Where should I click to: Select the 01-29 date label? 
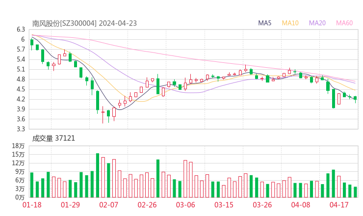point(70,205)
